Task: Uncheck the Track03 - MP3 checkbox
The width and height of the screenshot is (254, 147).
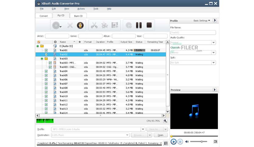Action: (x=50, y=63)
